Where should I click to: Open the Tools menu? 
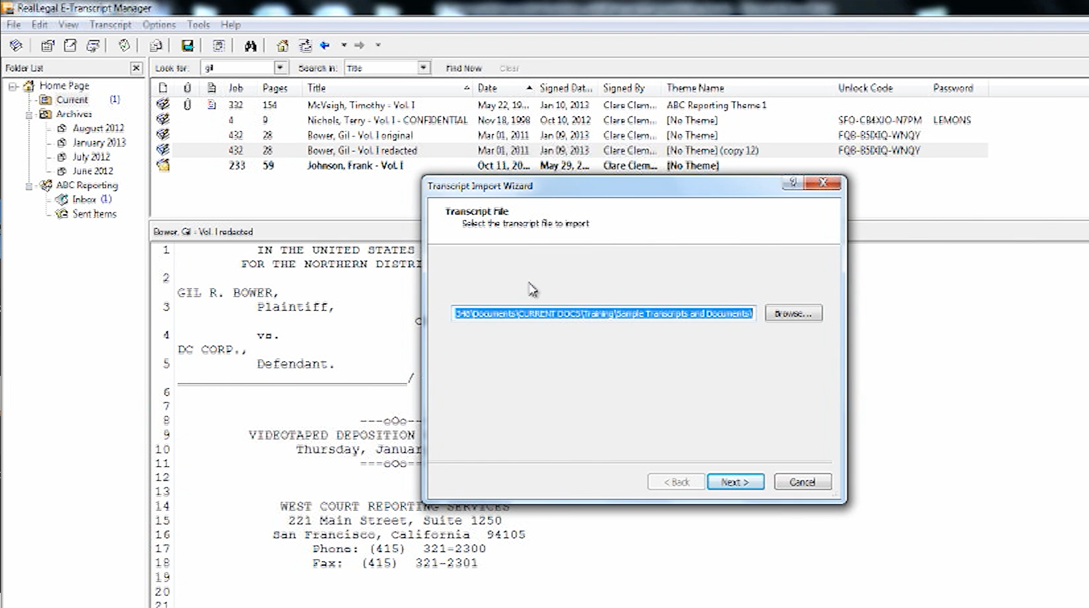pos(198,24)
